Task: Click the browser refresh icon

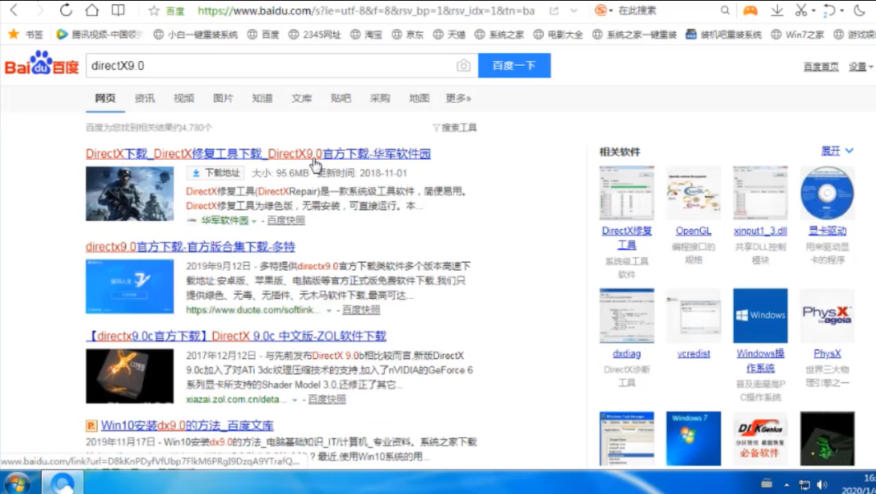Action: [x=66, y=10]
